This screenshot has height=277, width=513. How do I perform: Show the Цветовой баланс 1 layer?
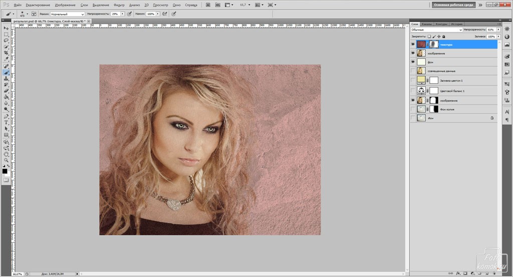(413, 90)
